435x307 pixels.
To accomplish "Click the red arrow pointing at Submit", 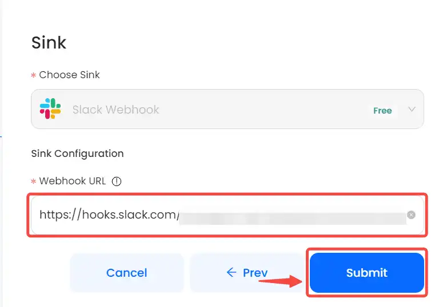I will pyautogui.click(x=281, y=281).
